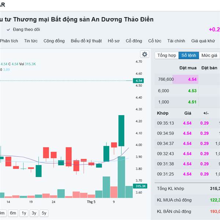Click the Đặt bán column header
Viewport: 220px width, 220px height.
point(209,68)
